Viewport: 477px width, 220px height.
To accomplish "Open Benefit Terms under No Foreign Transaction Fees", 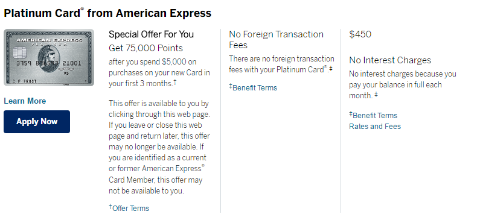I will point(253,88).
